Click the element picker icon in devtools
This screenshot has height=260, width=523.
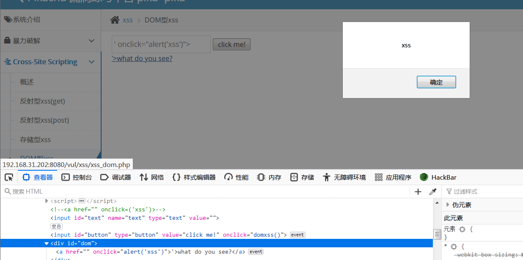pos(8,177)
